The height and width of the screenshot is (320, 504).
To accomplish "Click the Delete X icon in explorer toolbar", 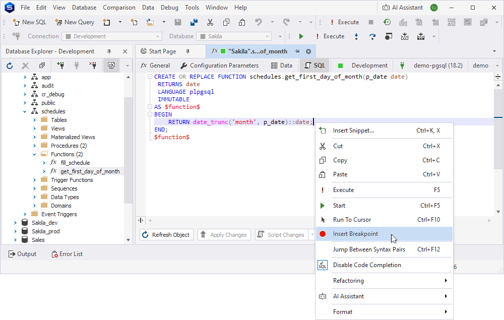I will point(25,66).
